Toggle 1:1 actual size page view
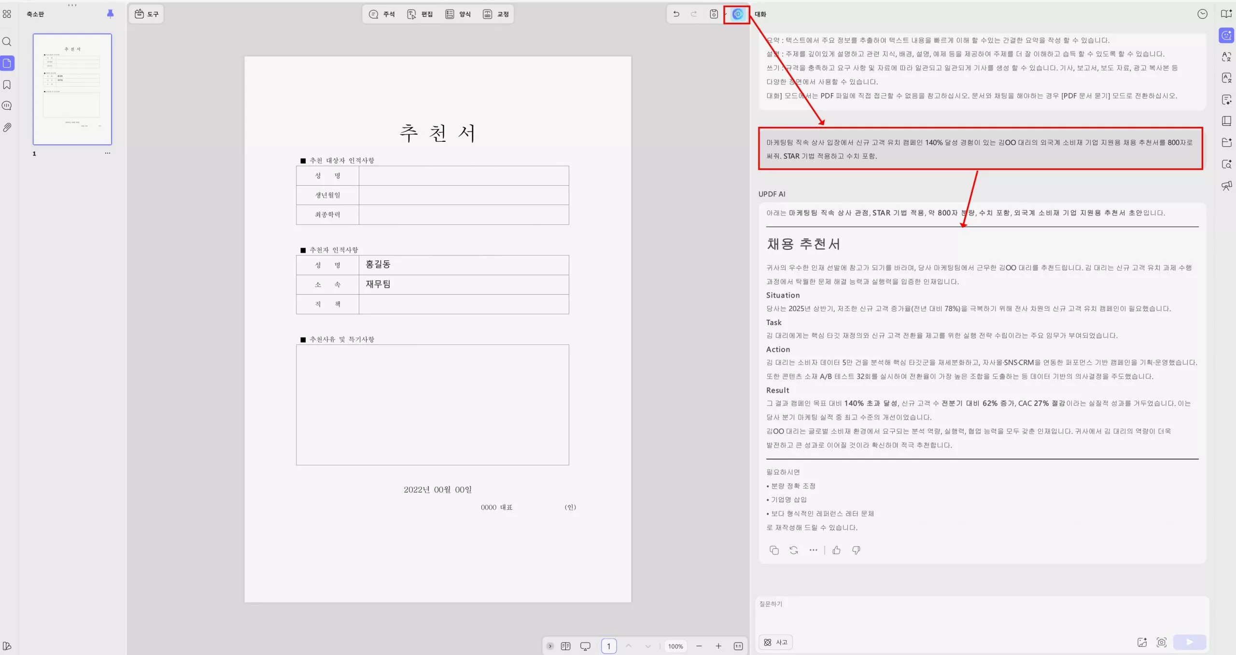Viewport: 1236px width, 655px height. 738,646
